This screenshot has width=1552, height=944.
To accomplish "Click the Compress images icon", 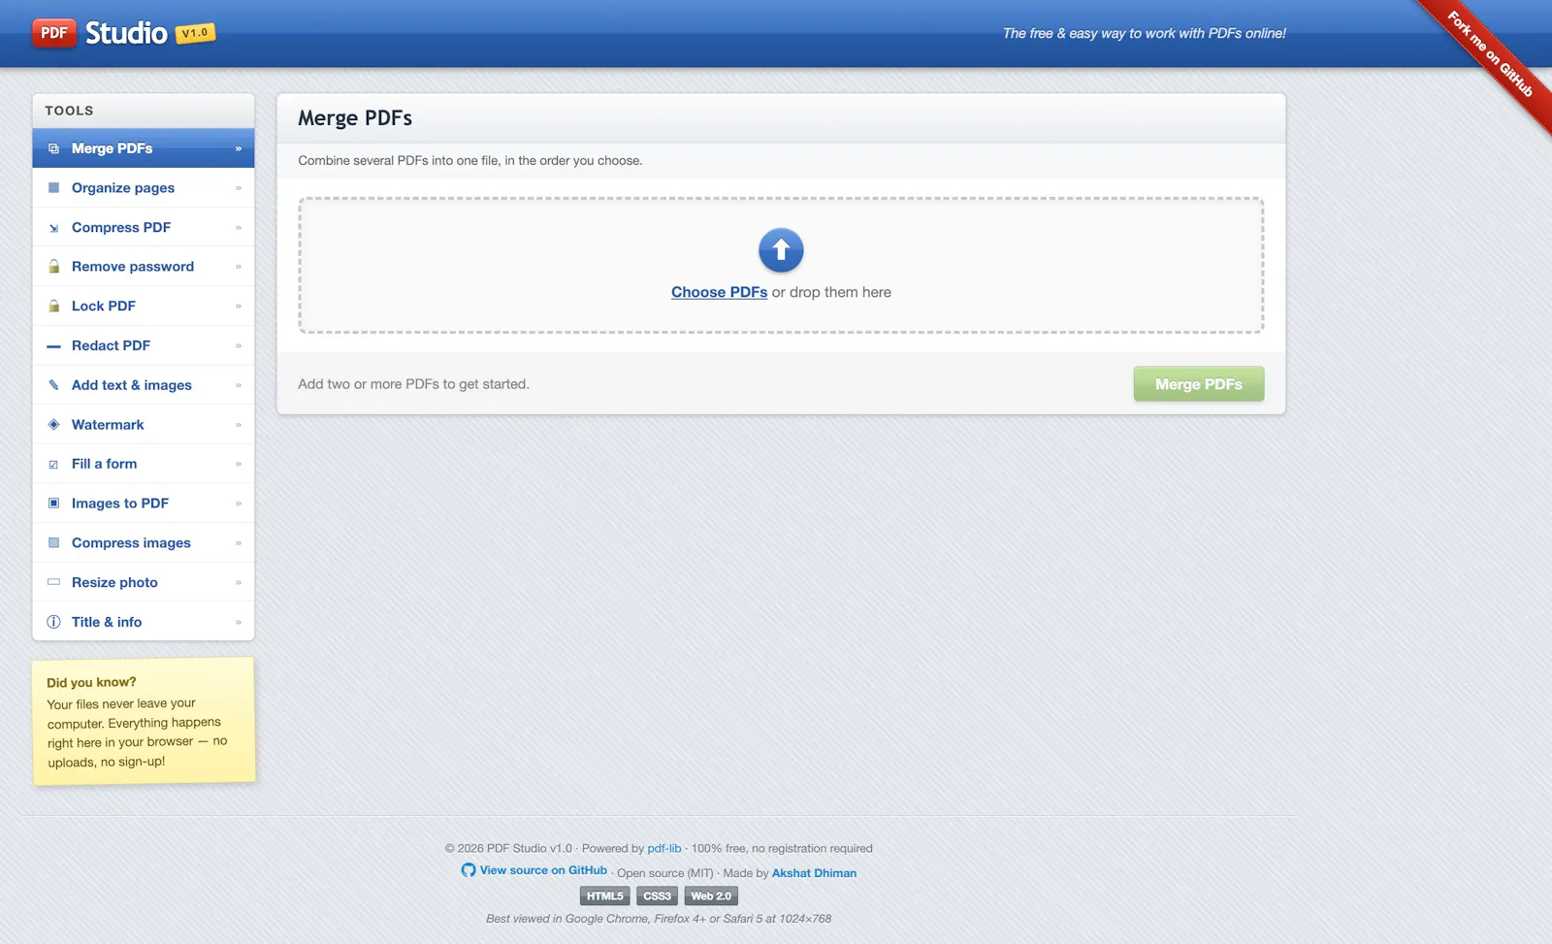I will click(x=53, y=543).
